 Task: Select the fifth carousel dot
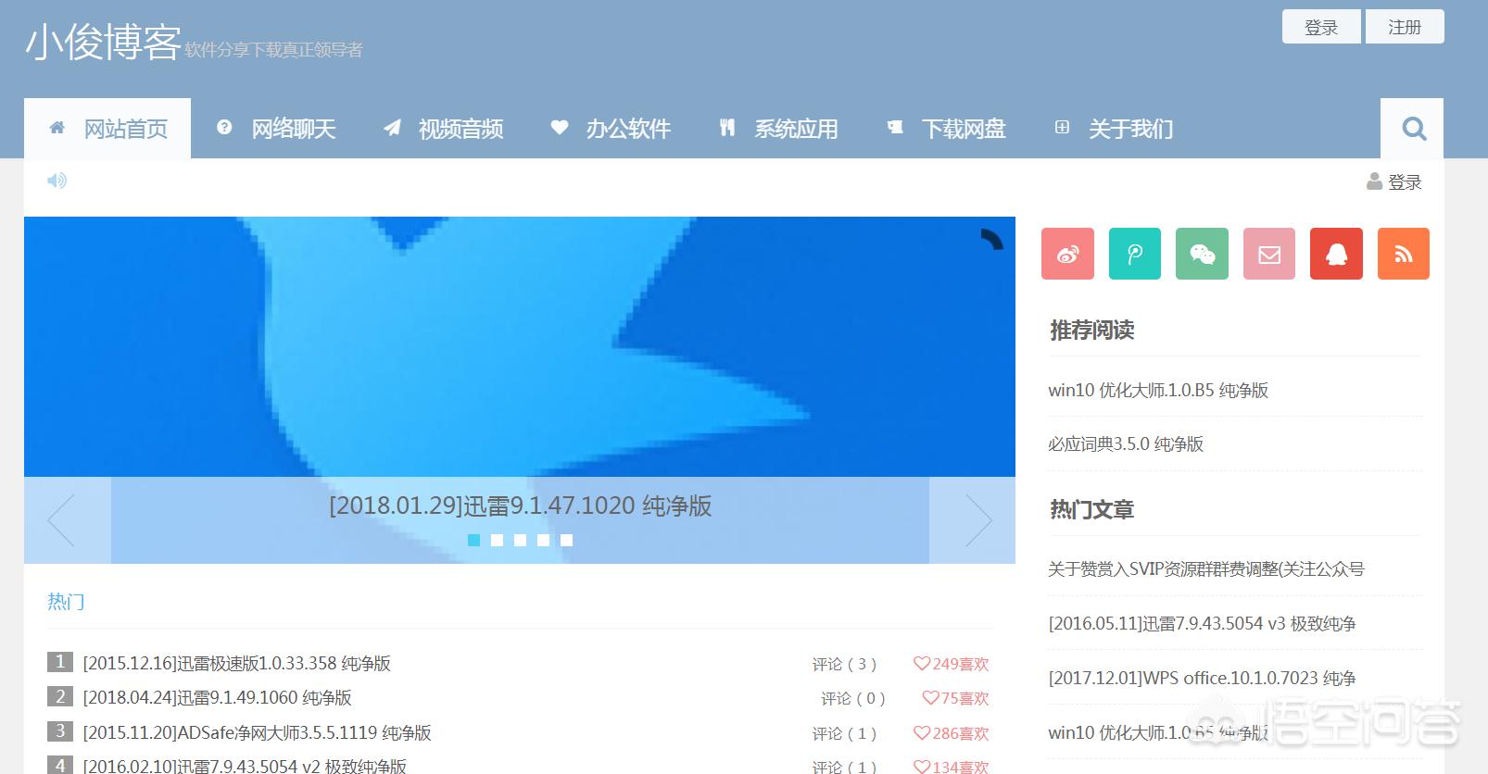(x=567, y=540)
